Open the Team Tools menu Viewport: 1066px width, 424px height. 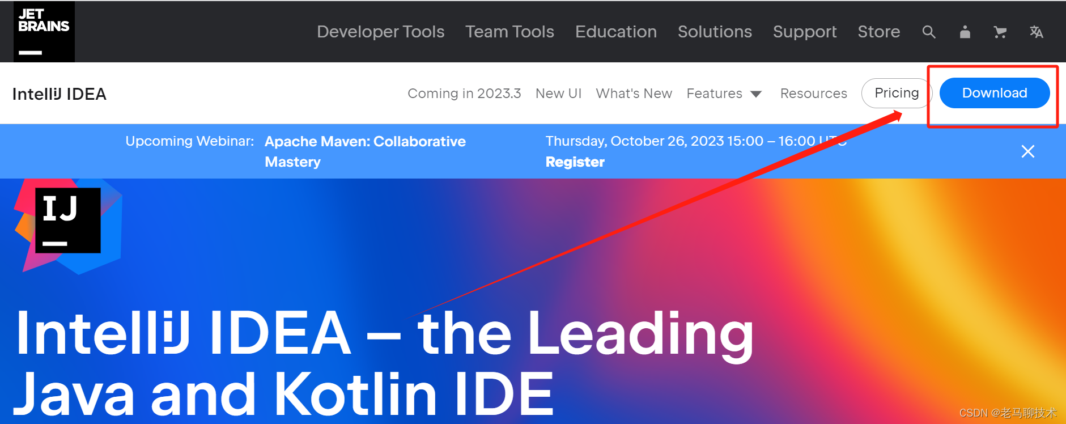point(509,32)
